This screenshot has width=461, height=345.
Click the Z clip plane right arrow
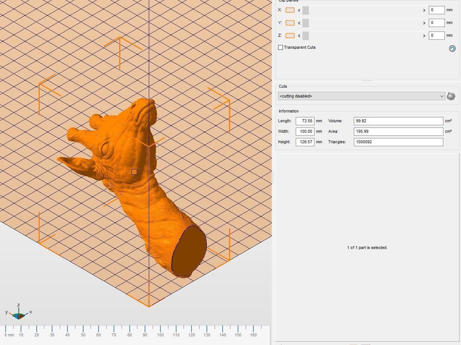click(424, 36)
